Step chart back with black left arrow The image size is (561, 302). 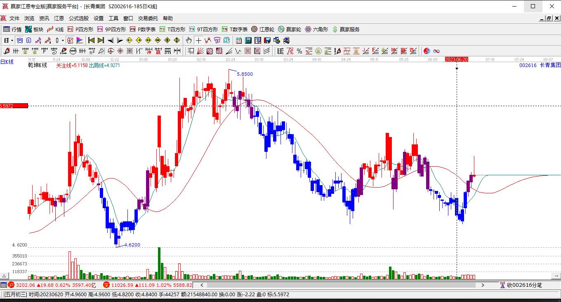(x=111, y=40)
